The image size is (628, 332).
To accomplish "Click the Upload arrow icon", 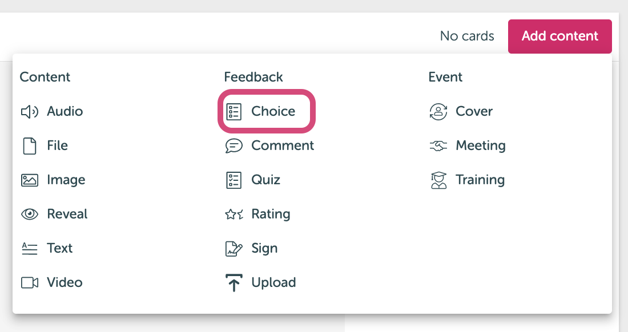I will [234, 283].
